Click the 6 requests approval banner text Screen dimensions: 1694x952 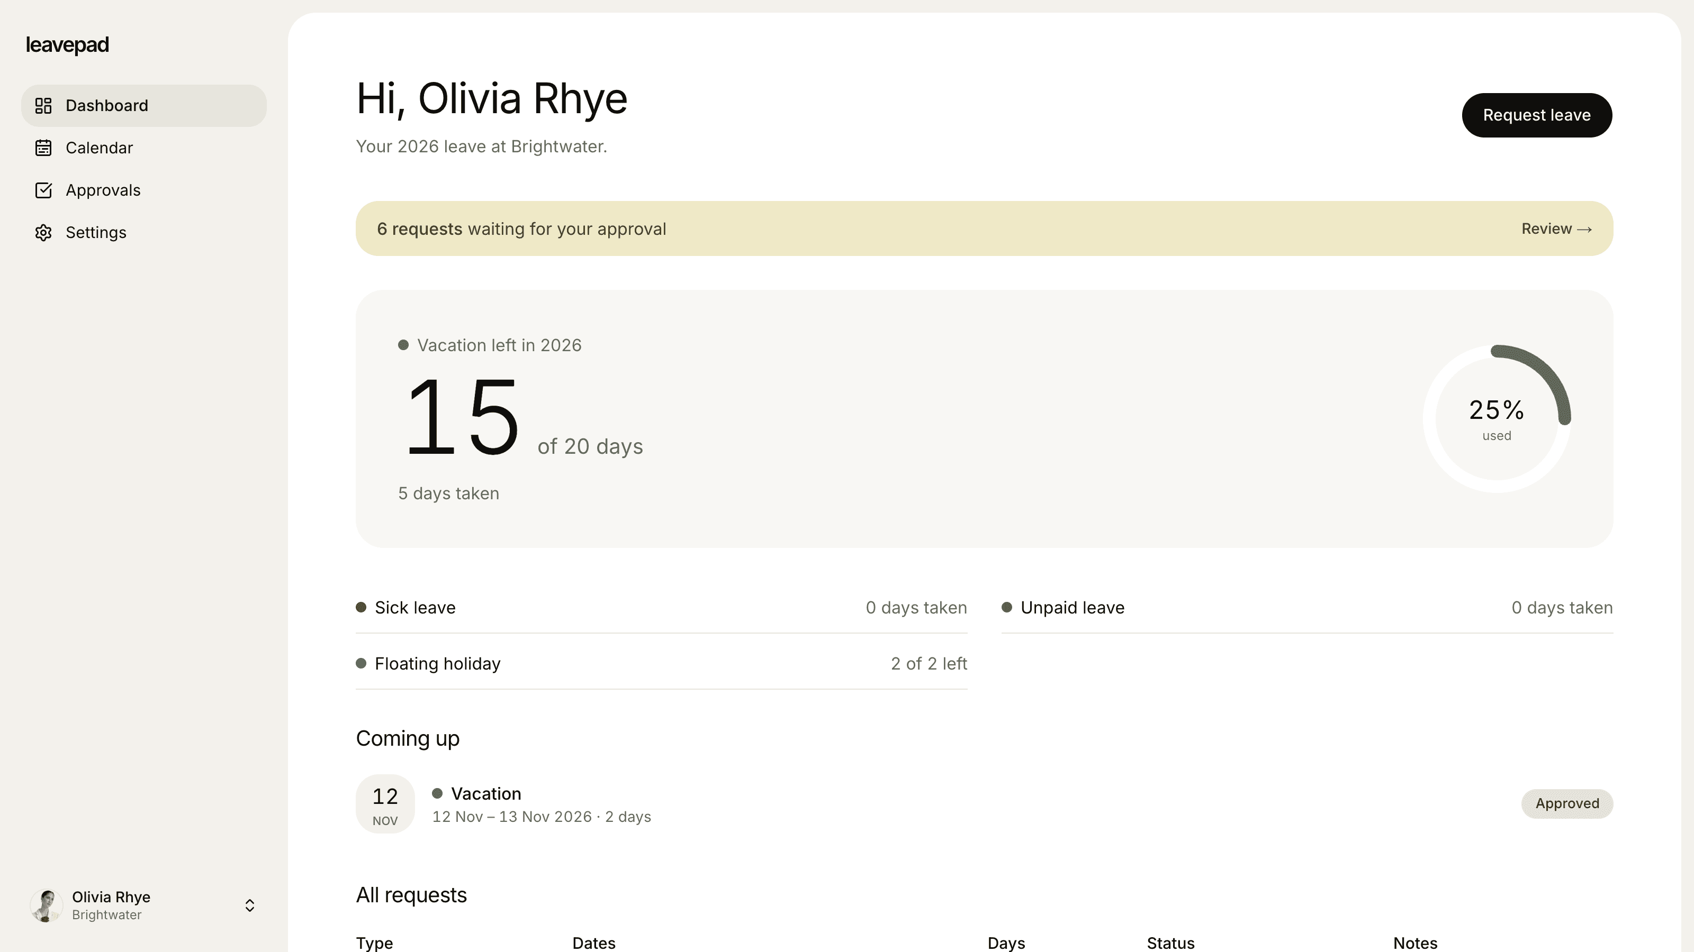point(521,228)
